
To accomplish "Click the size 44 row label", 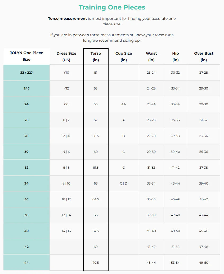I will click(x=26, y=263).
